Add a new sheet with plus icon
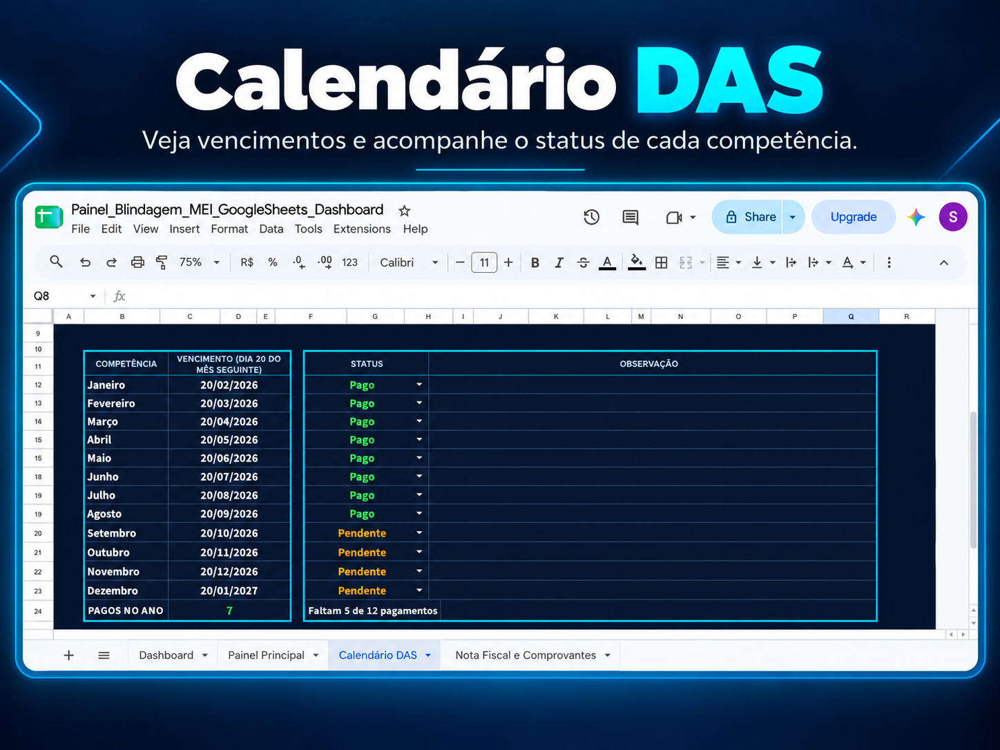This screenshot has height=750, width=1000. 69,655
